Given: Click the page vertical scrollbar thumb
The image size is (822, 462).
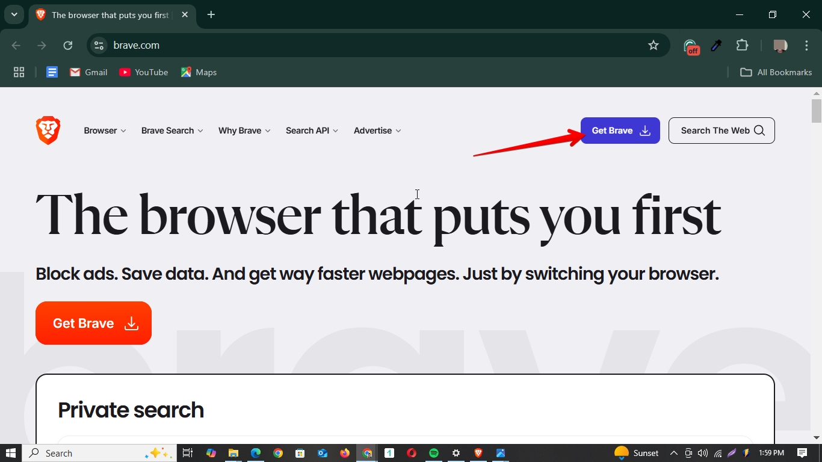Looking at the screenshot, I should click(817, 111).
